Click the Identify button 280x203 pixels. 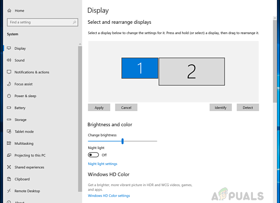[221, 108]
